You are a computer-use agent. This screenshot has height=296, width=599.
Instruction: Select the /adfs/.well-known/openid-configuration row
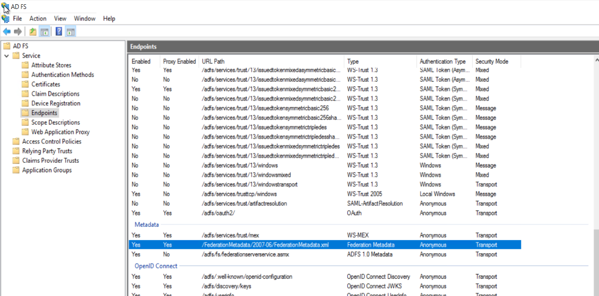(325, 277)
